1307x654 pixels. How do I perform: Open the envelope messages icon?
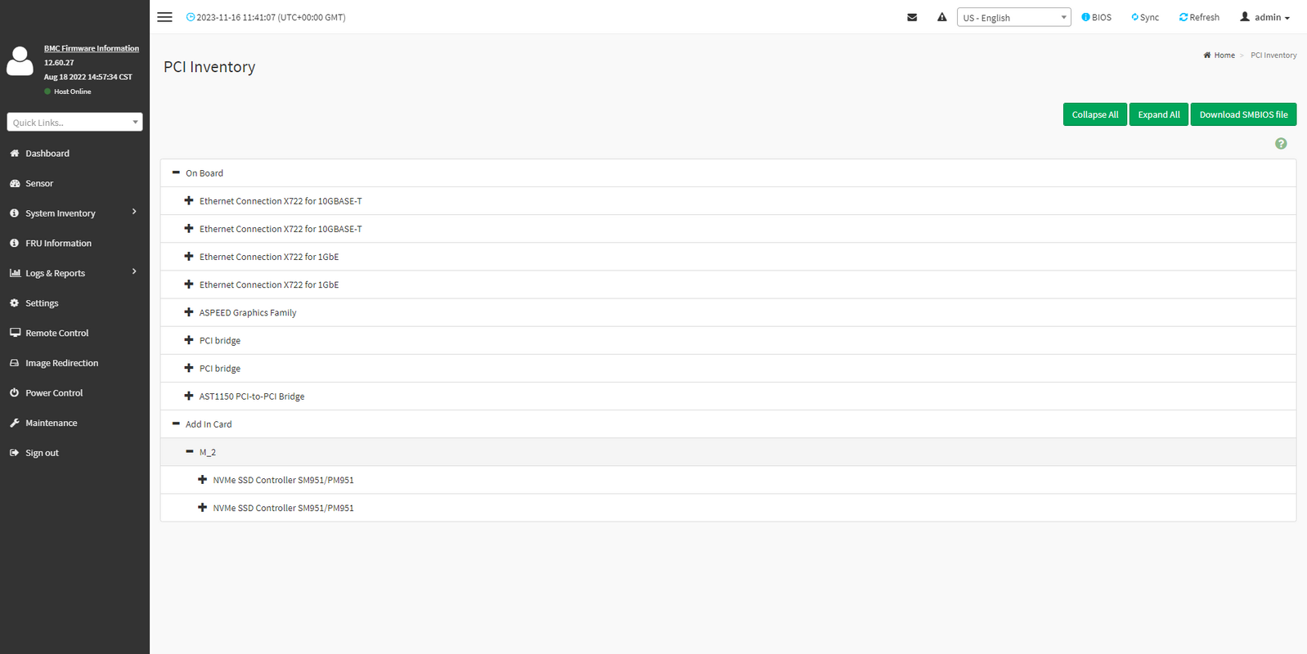[912, 17]
